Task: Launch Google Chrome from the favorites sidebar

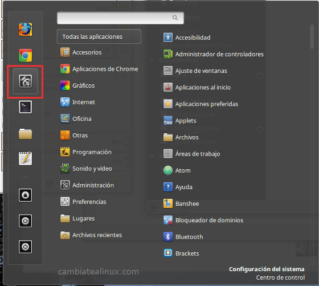Action: 25,55
